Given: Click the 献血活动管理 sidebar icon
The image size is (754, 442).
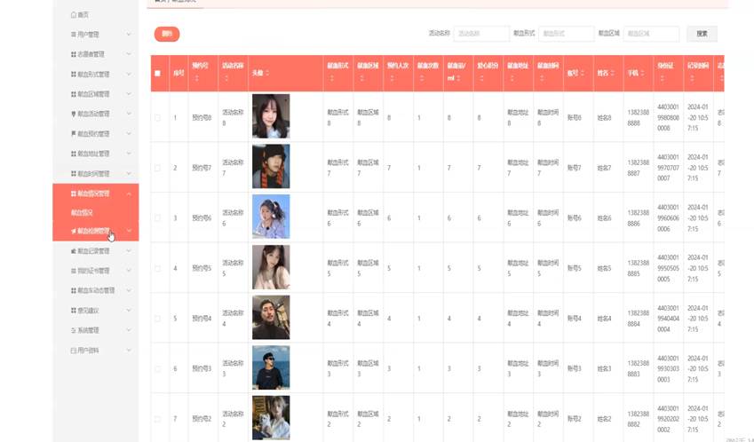Looking at the screenshot, I should click(x=74, y=114).
